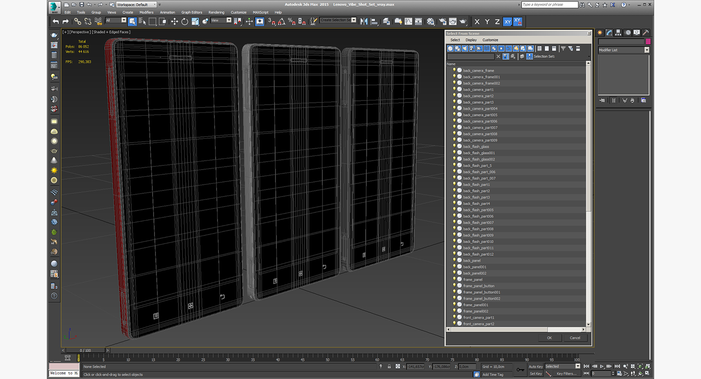Activate the Select Object tool
This screenshot has width=701, height=379.
coord(132,21)
